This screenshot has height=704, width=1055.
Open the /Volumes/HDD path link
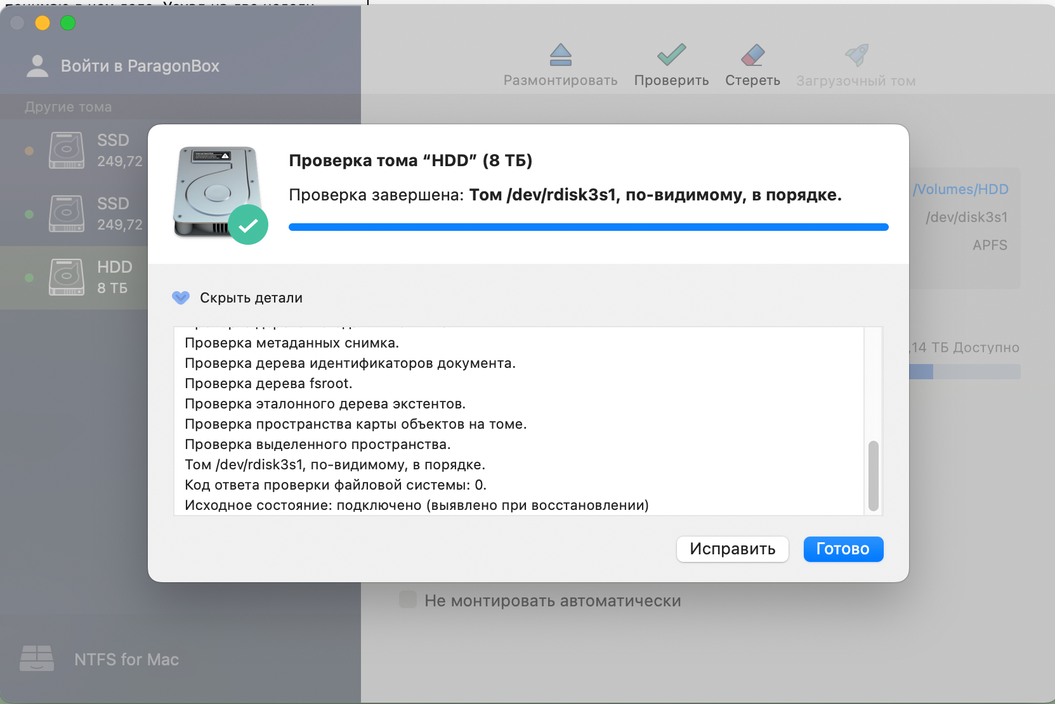(960, 190)
